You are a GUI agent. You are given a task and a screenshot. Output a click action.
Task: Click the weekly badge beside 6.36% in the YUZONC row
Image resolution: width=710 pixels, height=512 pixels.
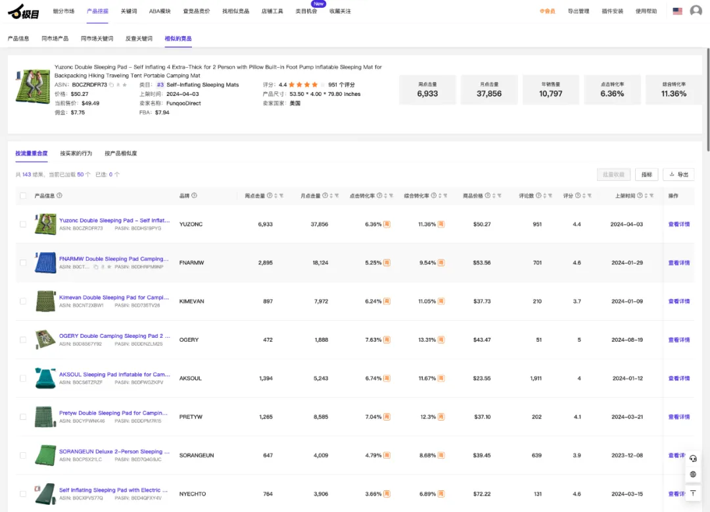click(387, 224)
